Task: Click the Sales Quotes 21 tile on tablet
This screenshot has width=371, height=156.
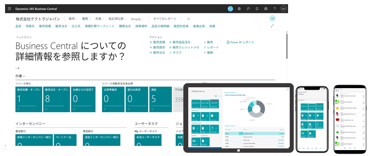Action: pyautogui.click(x=196, y=116)
